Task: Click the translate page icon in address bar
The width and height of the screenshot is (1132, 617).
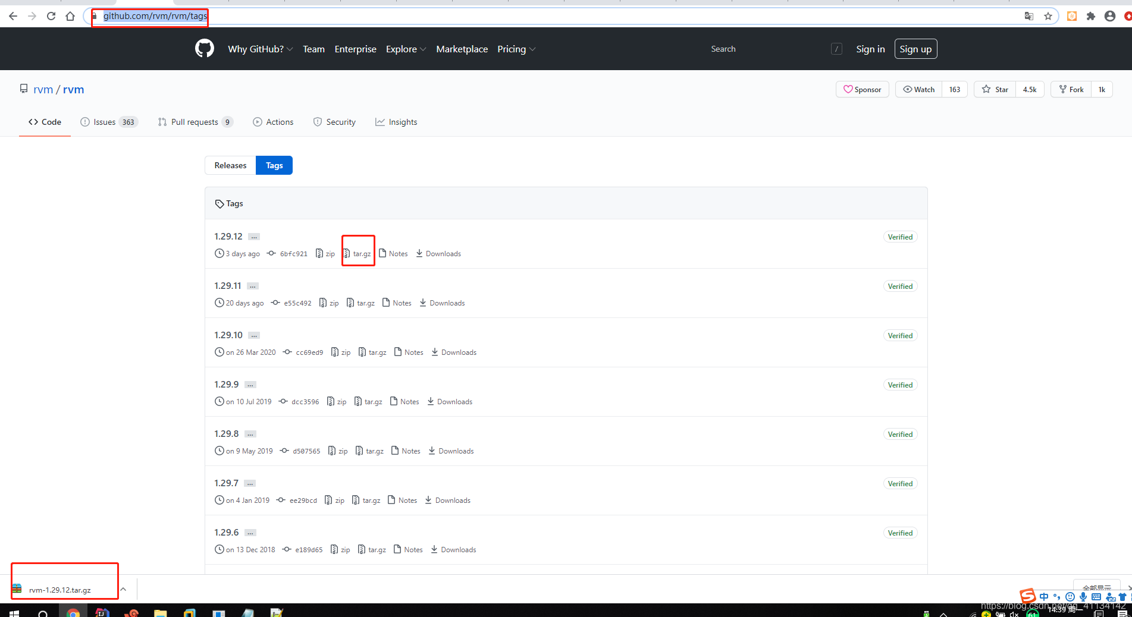Action: (x=1029, y=16)
